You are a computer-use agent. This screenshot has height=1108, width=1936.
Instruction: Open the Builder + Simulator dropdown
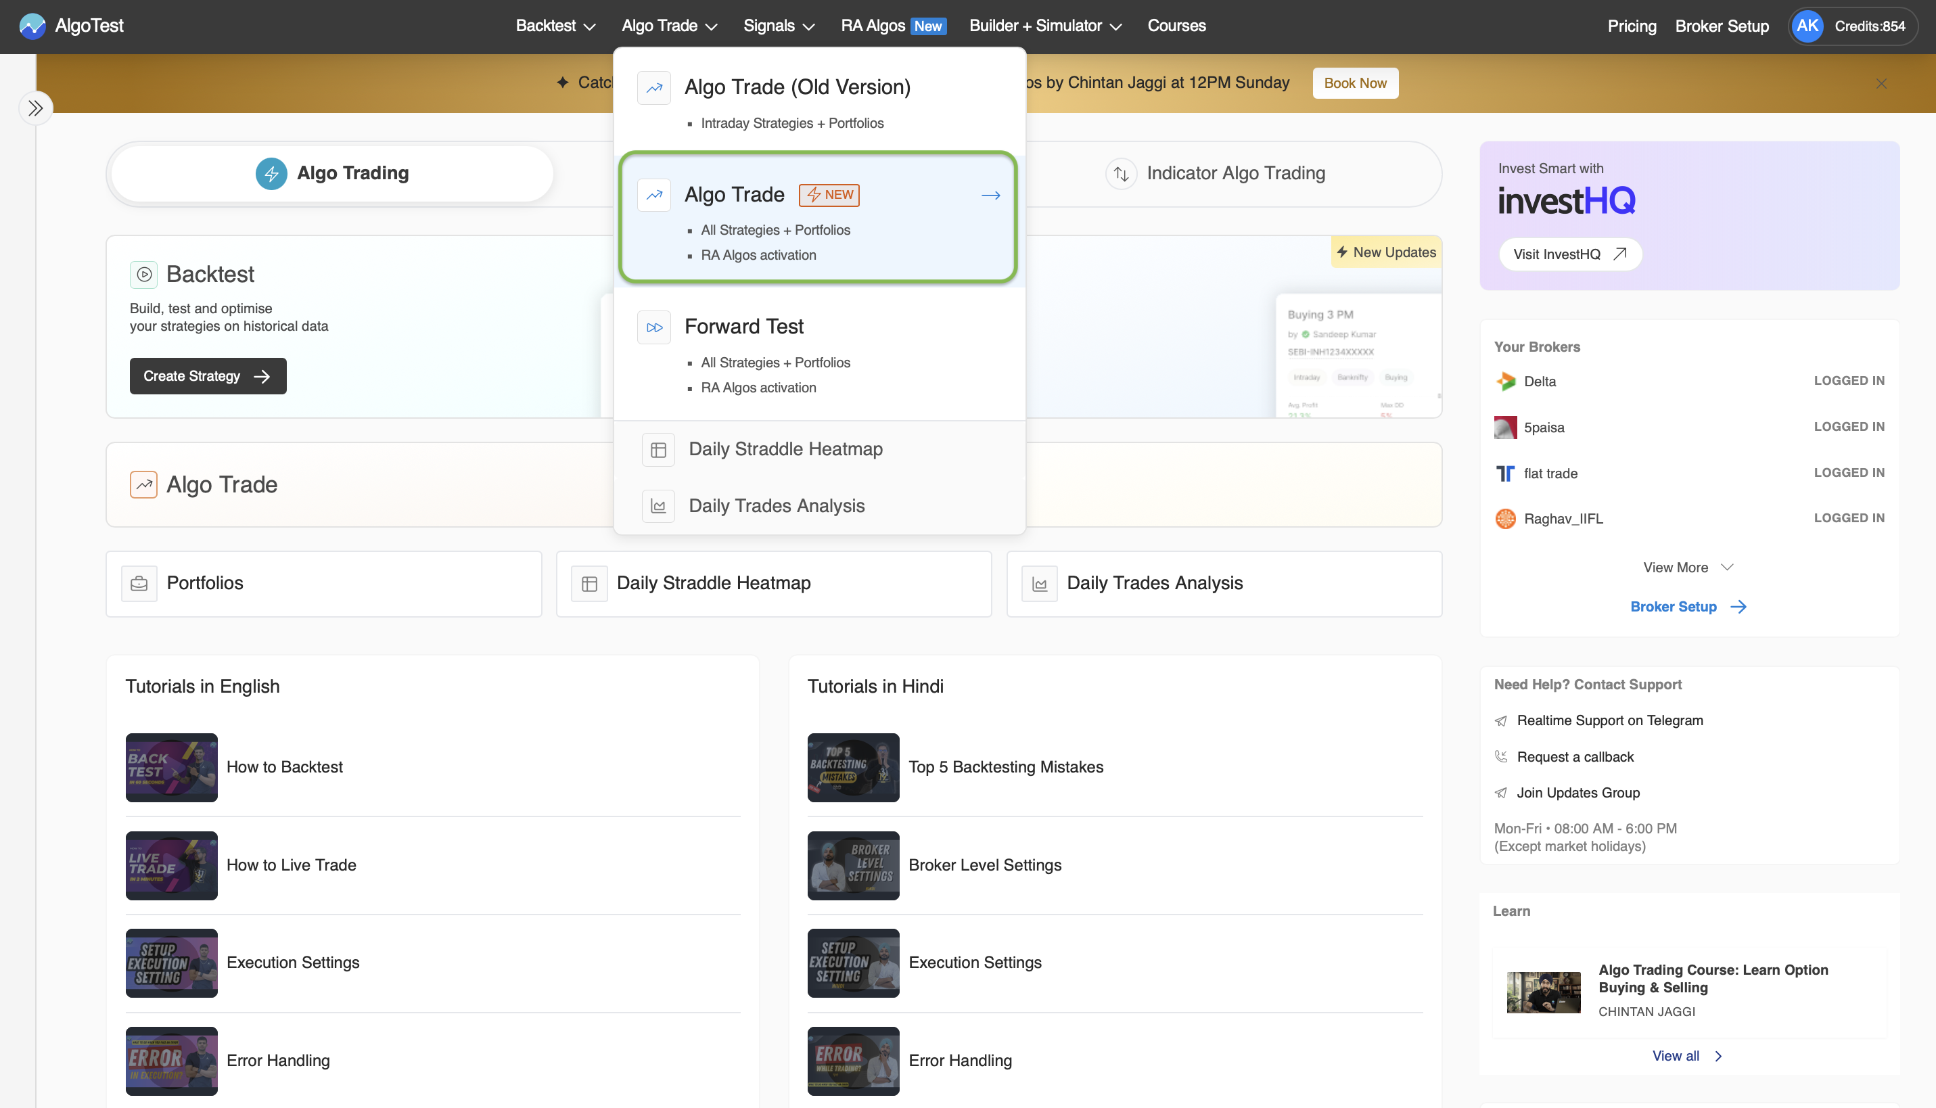pyautogui.click(x=1046, y=26)
